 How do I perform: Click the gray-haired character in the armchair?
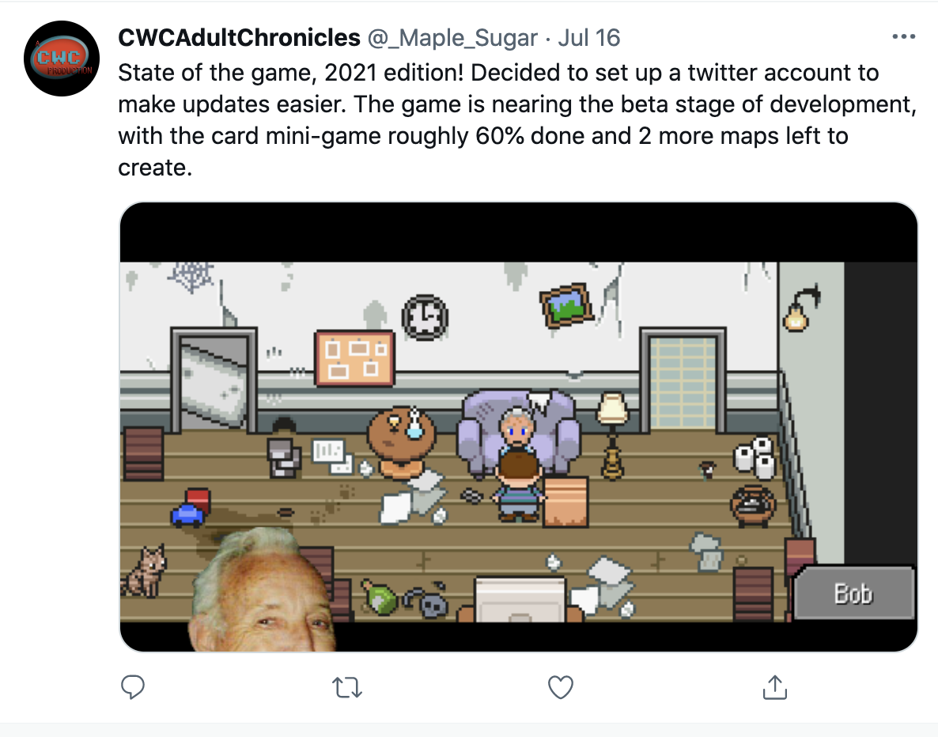tap(517, 429)
